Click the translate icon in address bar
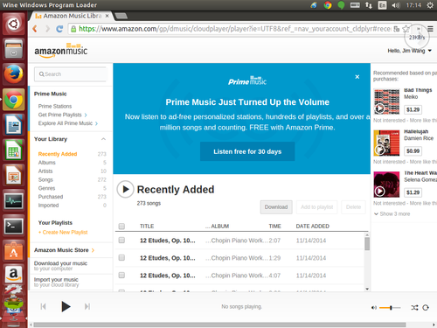This screenshot has height=328, width=437. pos(397,29)
